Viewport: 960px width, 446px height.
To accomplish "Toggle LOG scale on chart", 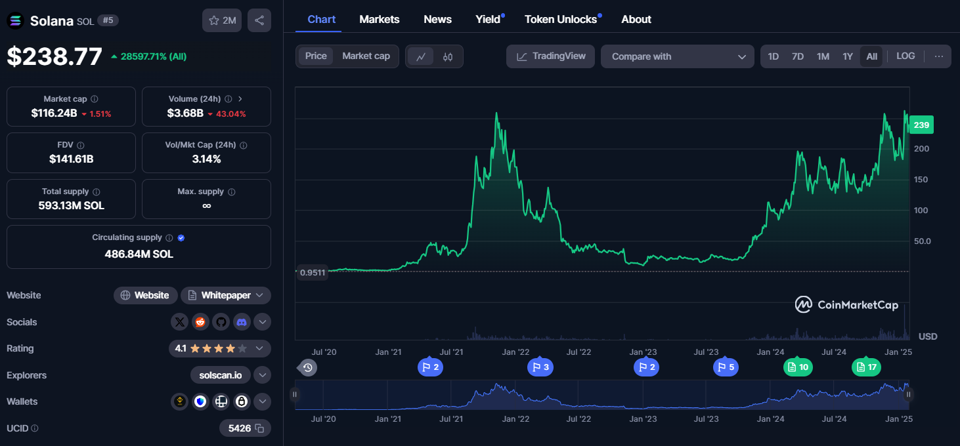I will 905,56.
